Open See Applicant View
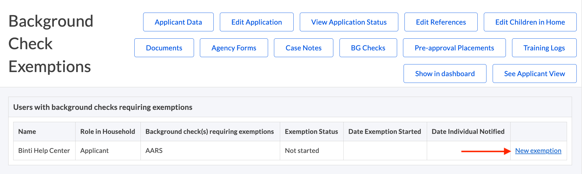The image size is (582, 174). click(x=534, y=73)
